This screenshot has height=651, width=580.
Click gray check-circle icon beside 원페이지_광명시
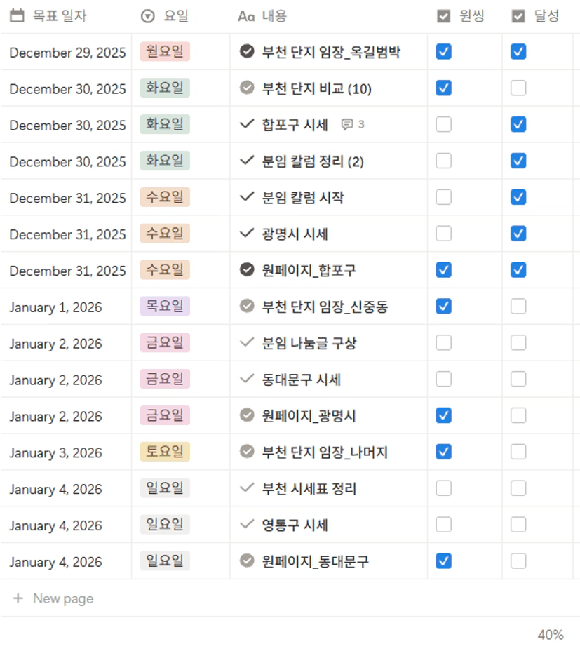point(246,415)
